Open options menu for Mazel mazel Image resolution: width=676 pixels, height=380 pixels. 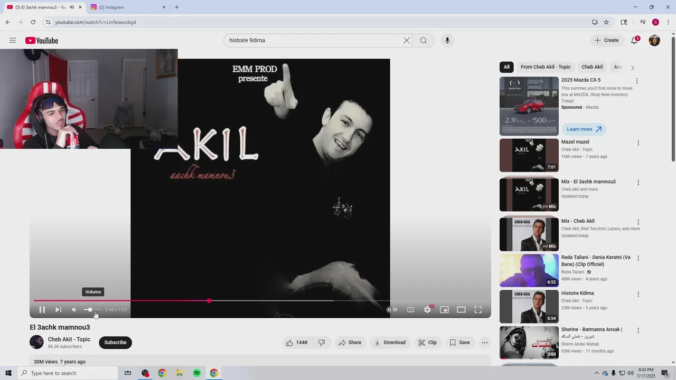tap(638, 143)
